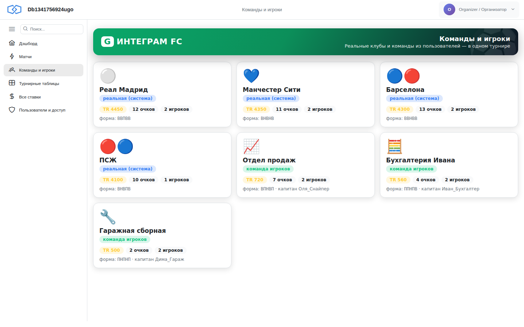This screenshot has height=327, width=524.
Task: Click the TR 4450 rating badge
Action: [x=113, y=109]
